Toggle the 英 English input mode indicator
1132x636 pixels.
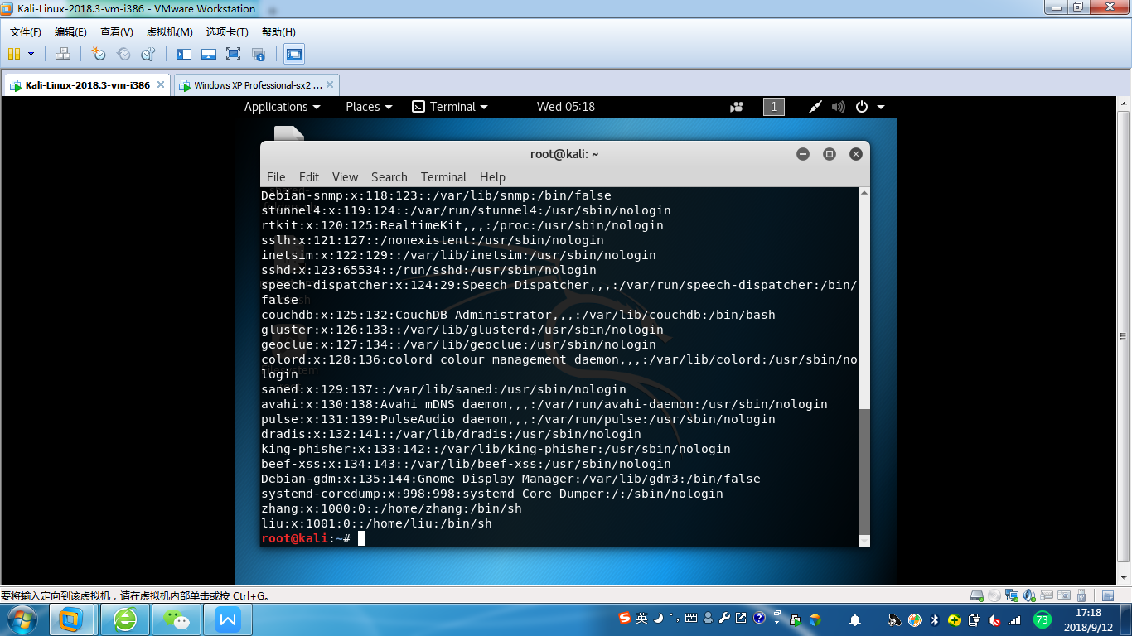point(642,618)
